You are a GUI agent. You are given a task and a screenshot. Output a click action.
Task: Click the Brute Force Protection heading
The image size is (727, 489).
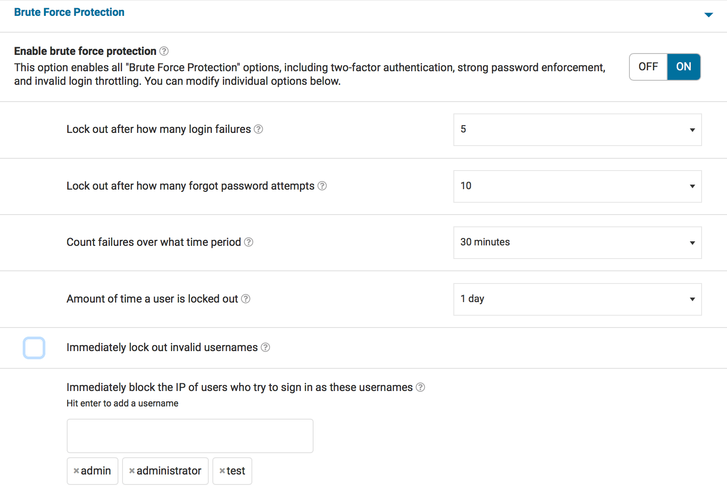69,12
